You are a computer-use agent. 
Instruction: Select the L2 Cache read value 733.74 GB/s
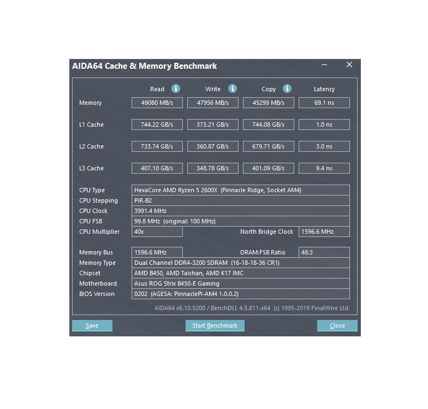pyautogui.click(x=157, y=146)
